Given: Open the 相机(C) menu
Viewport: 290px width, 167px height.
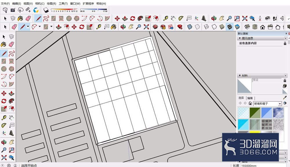Looking at the screenshot, I should tap(40, 3).
